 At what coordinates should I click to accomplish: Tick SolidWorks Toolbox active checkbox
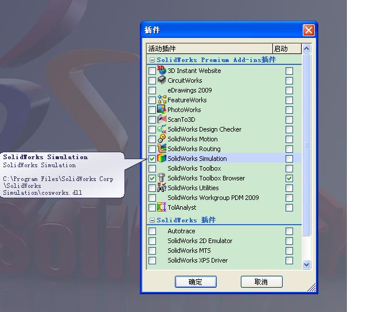coord(152,169)
